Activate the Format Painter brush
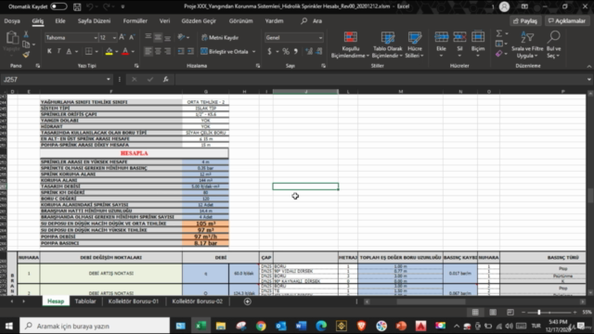594x334 pixels. pyautogui.click(x=26, y=55)
